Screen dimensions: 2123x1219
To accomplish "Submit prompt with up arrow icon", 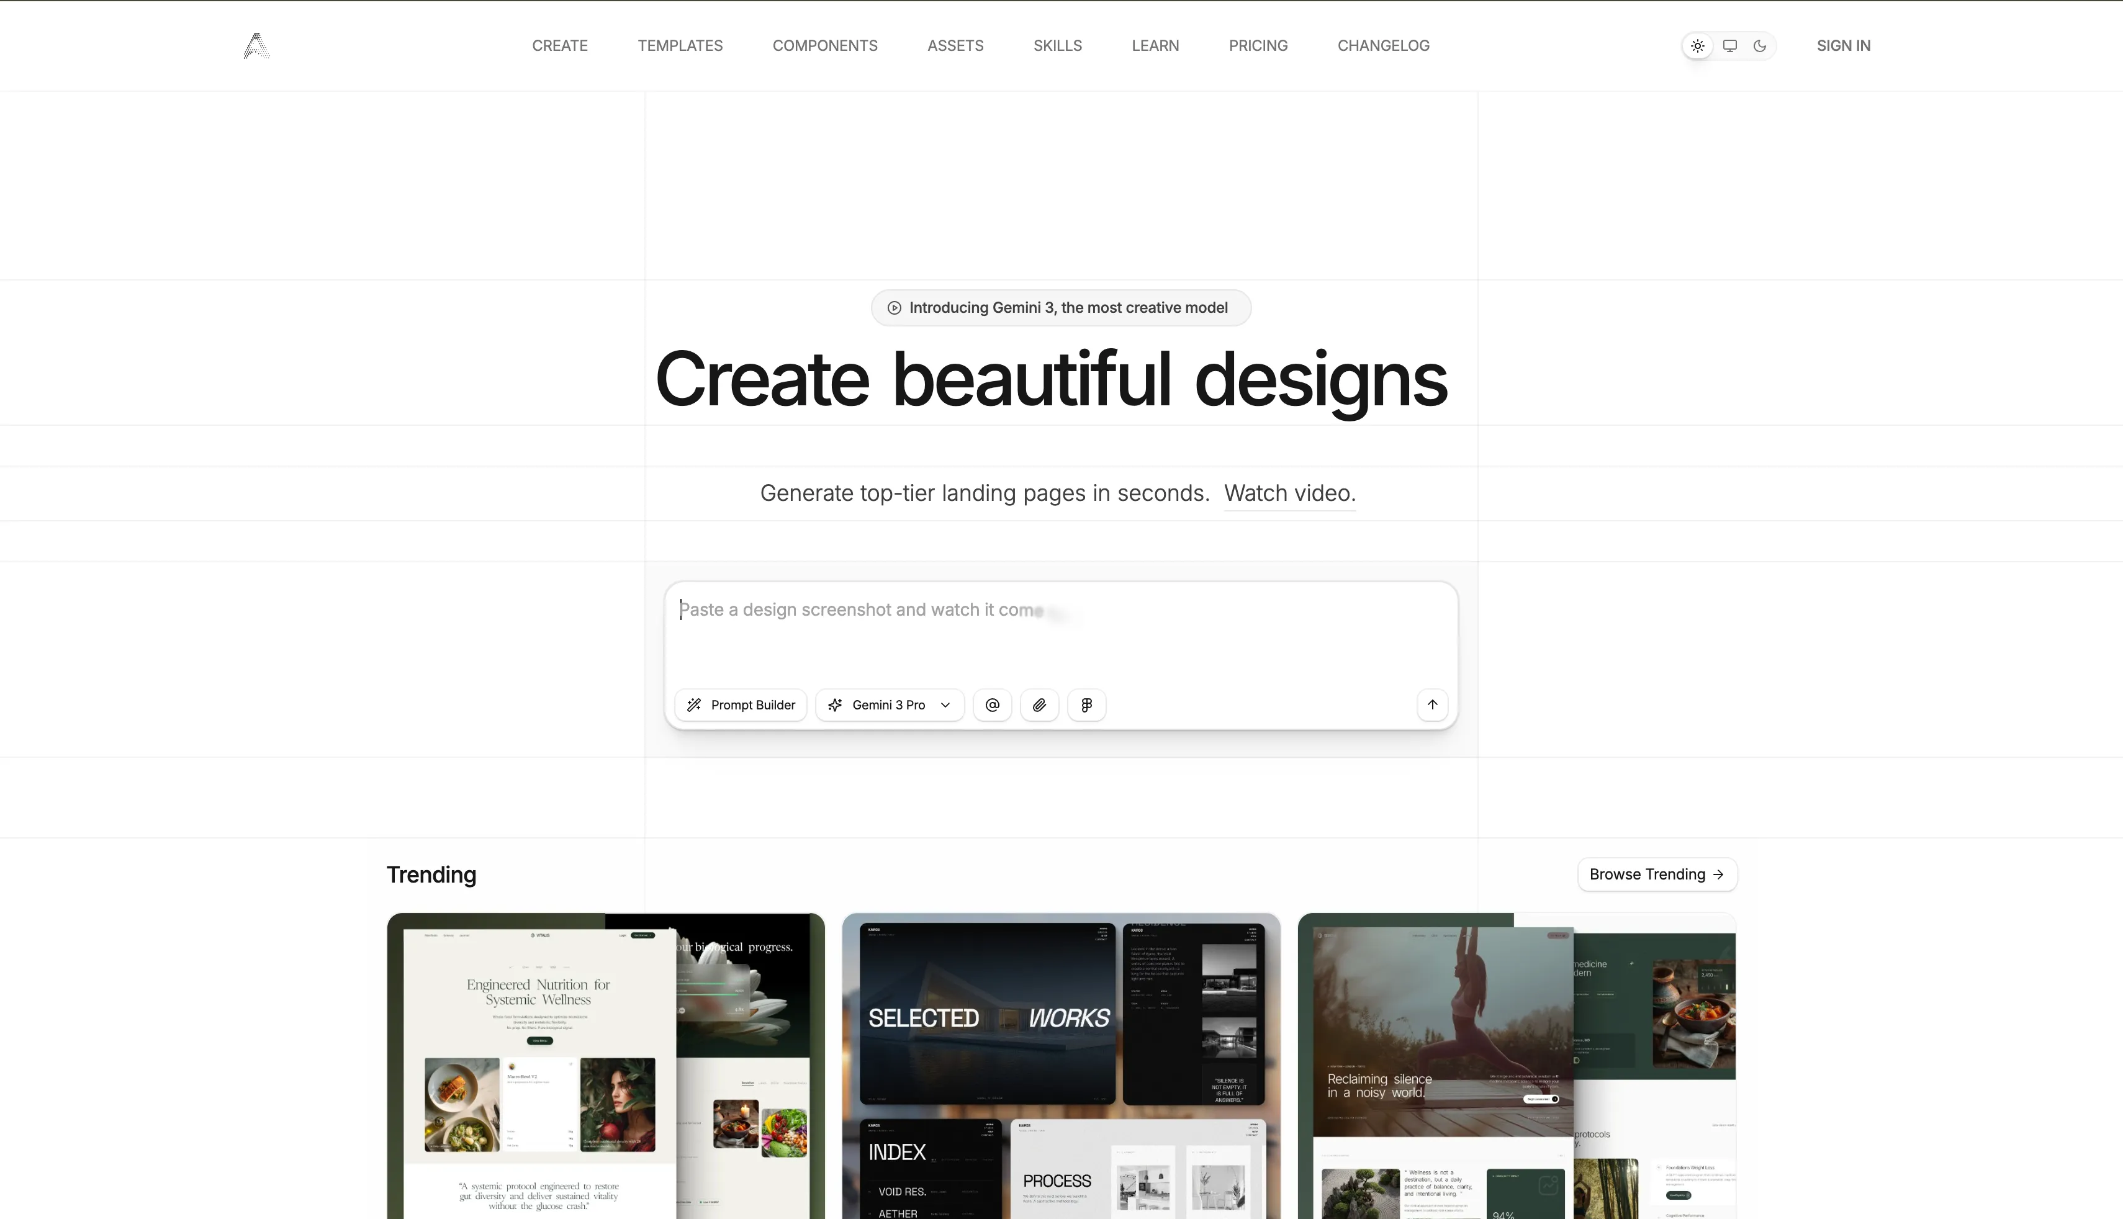I will tap(1432, 704).
